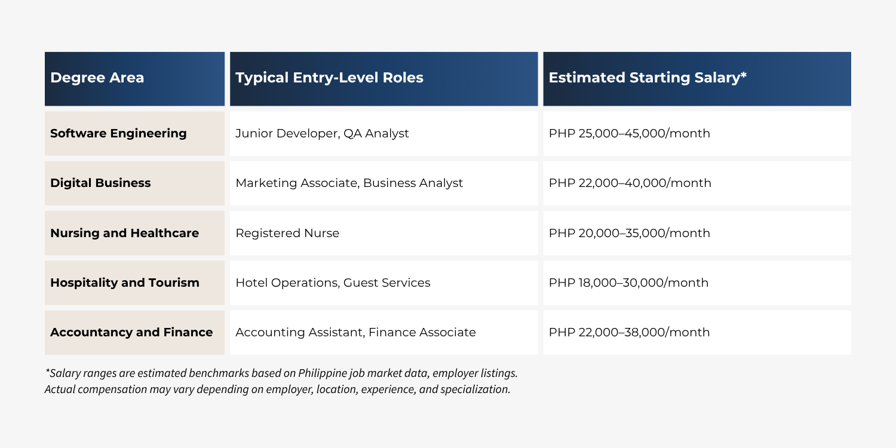This screenshot has height=448, width=896.
Task: Select the PHP 25,000–45,000/month salary cell
Action: 697,133
